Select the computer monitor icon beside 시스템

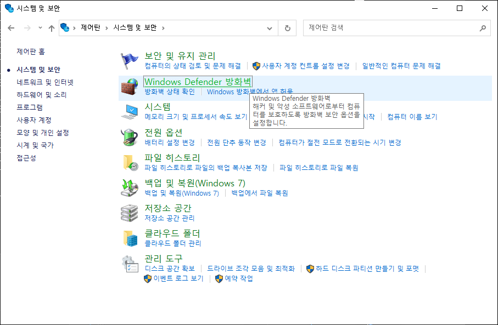point(130,112)
